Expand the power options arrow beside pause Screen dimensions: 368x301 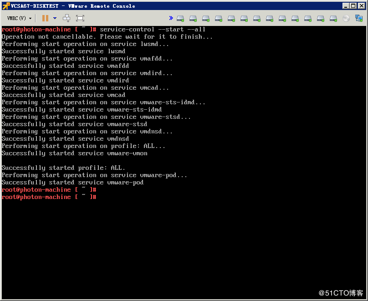click(x=55, y=18)
